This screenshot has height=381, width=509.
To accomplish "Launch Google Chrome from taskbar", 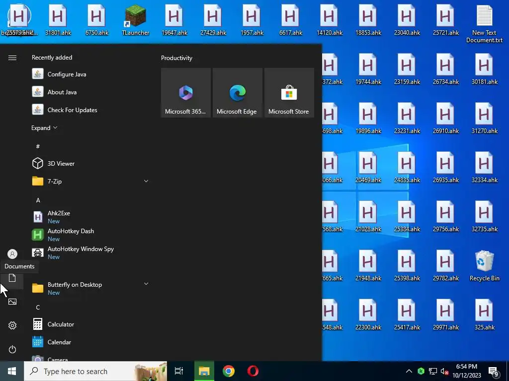I will pos(229,371).
